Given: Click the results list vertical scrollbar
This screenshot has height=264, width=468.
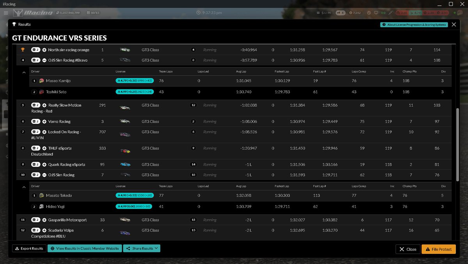Looking at the screenshot, I should pyautogui.click(x=458, y=144).
